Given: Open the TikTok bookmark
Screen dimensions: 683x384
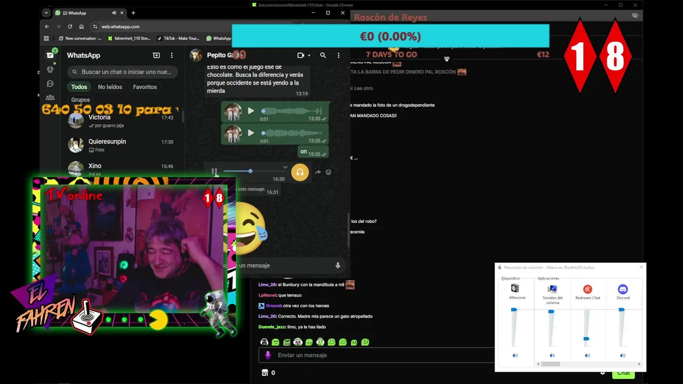Looking at the screenshot, I should (178, 38).
